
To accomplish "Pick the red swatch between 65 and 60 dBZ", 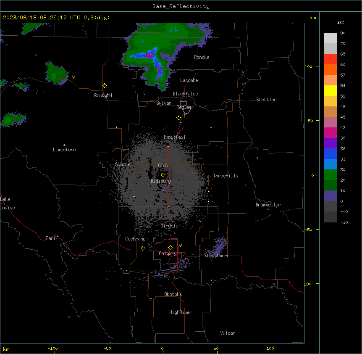I will (330, 59).
